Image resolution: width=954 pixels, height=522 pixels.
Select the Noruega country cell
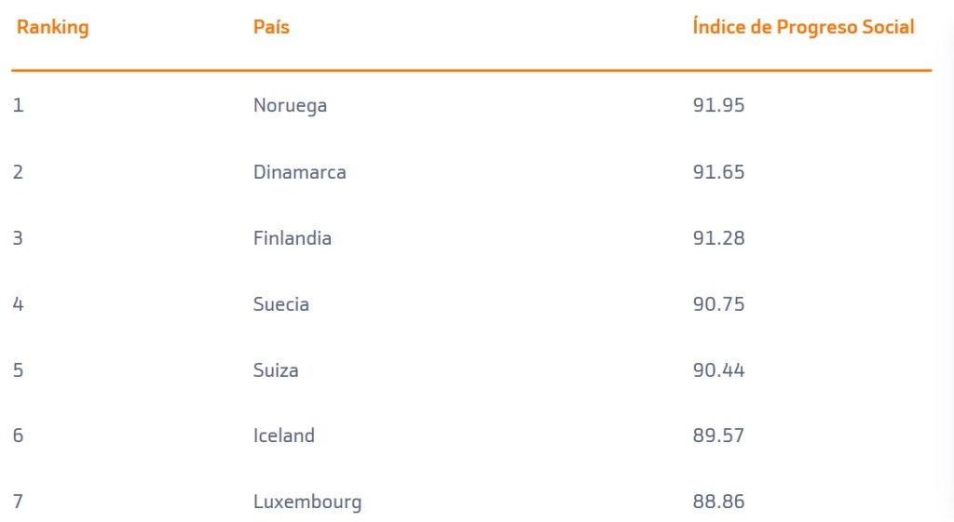point(290,105)
